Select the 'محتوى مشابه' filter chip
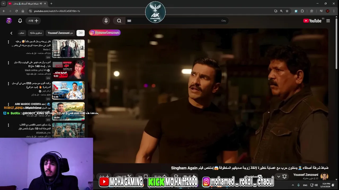This screenshot has height=190, width=339. [36, 33]
